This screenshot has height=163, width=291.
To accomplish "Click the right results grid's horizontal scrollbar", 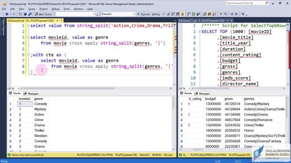I will click(x=198, y=149).
